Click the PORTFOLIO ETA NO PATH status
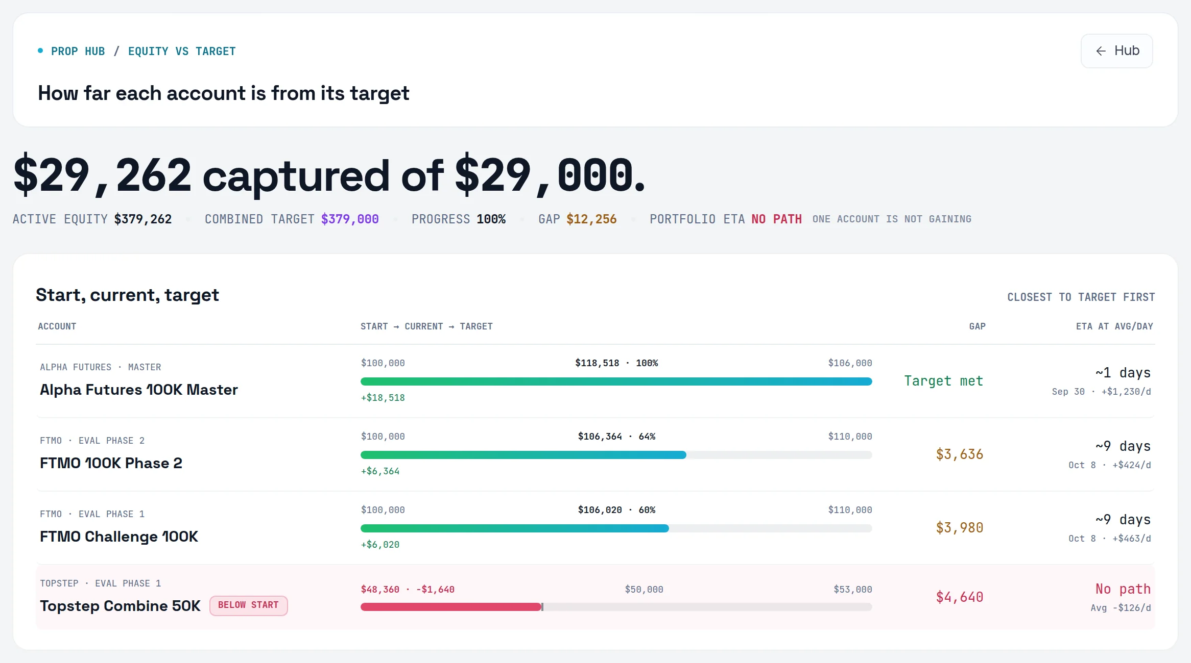 [x=776, y=219]
